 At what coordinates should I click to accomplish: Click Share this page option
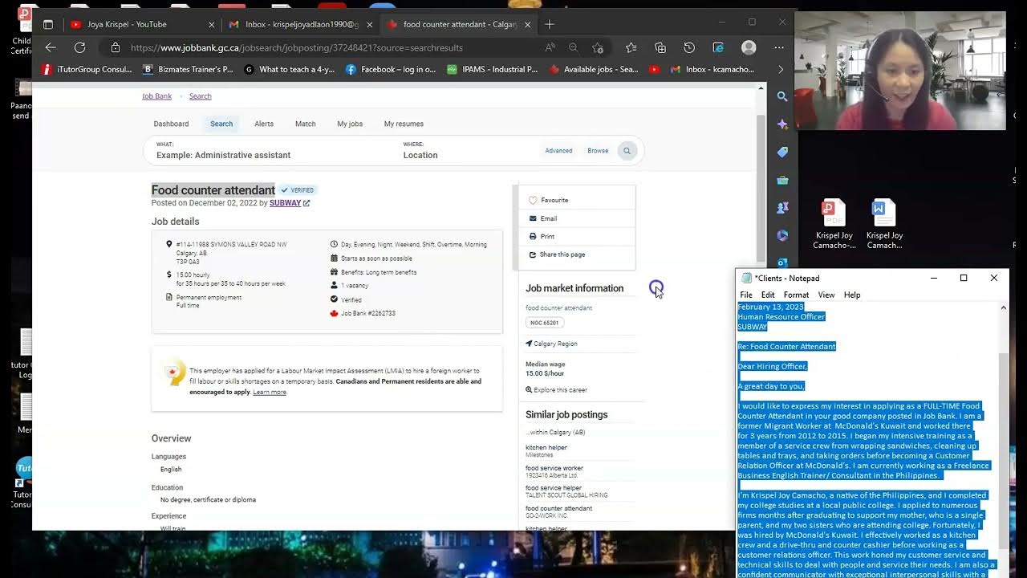click(557, 254)
